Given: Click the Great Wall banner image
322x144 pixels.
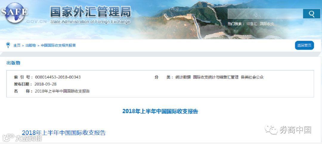Looking at the screenshot, I should point(205,20).
